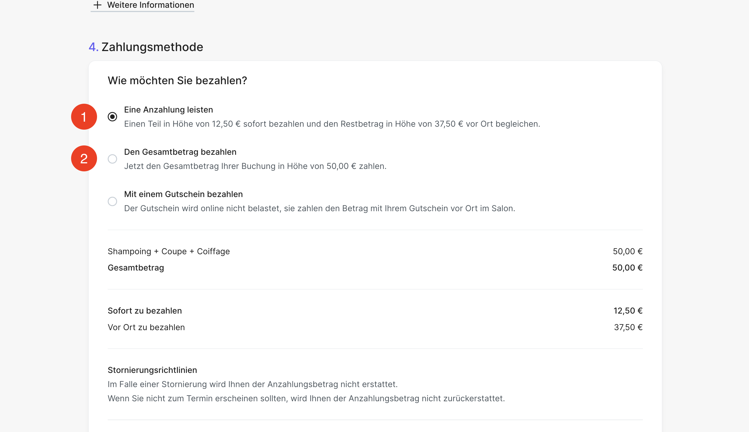Screen dimensions: 749x432
Task: Click the Shampoing + Coupe + Coiffage item
Action: 168,252
